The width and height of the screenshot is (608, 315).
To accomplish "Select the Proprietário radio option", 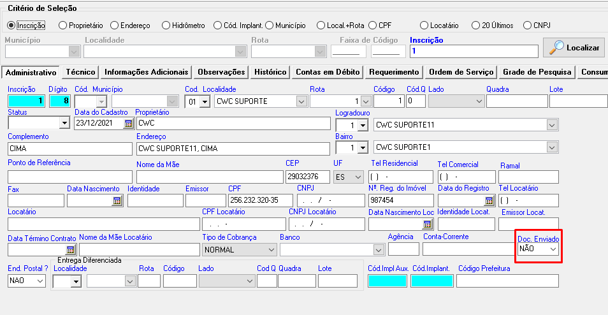I will coord(62,26).
